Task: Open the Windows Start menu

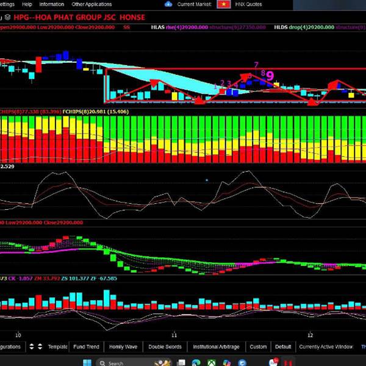Action: point(87,363)
